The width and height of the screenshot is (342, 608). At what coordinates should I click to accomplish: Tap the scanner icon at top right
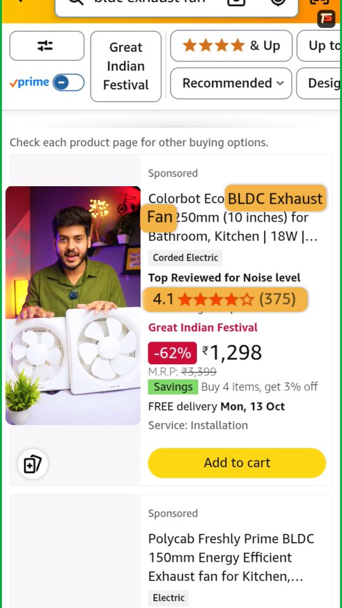(x=319, y=2)
